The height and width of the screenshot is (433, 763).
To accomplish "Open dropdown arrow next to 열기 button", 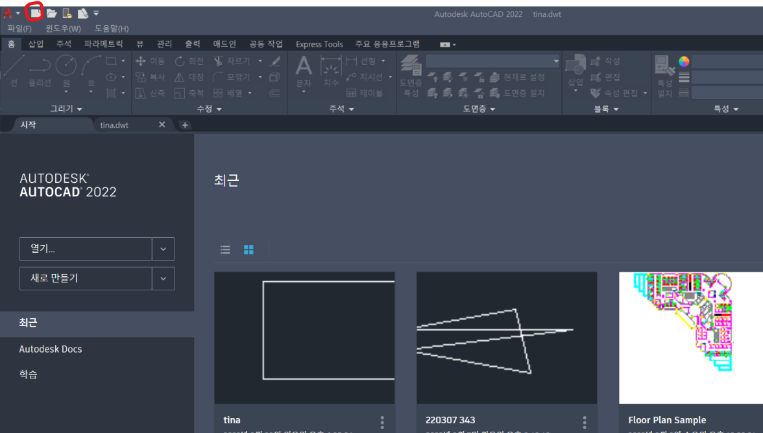I will pyautogui.click(x=163, y=249).
